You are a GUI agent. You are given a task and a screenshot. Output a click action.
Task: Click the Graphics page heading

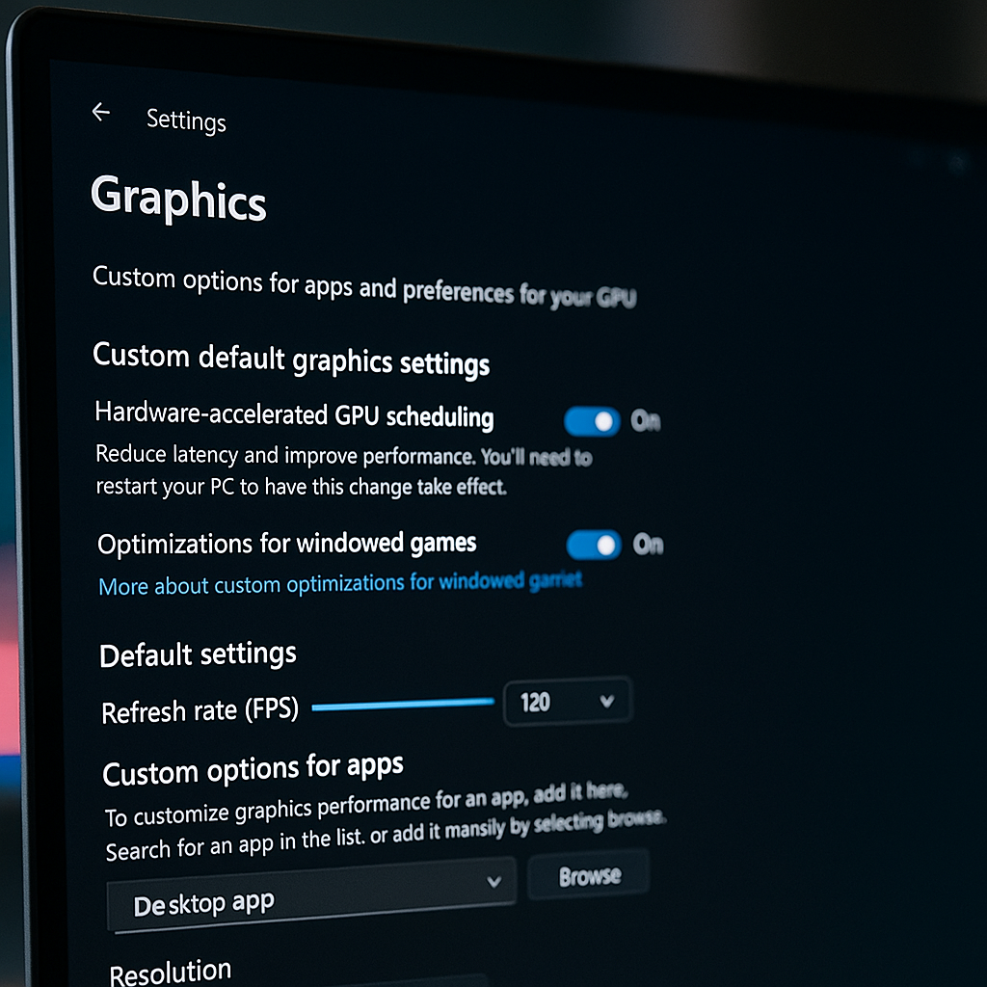178,199
